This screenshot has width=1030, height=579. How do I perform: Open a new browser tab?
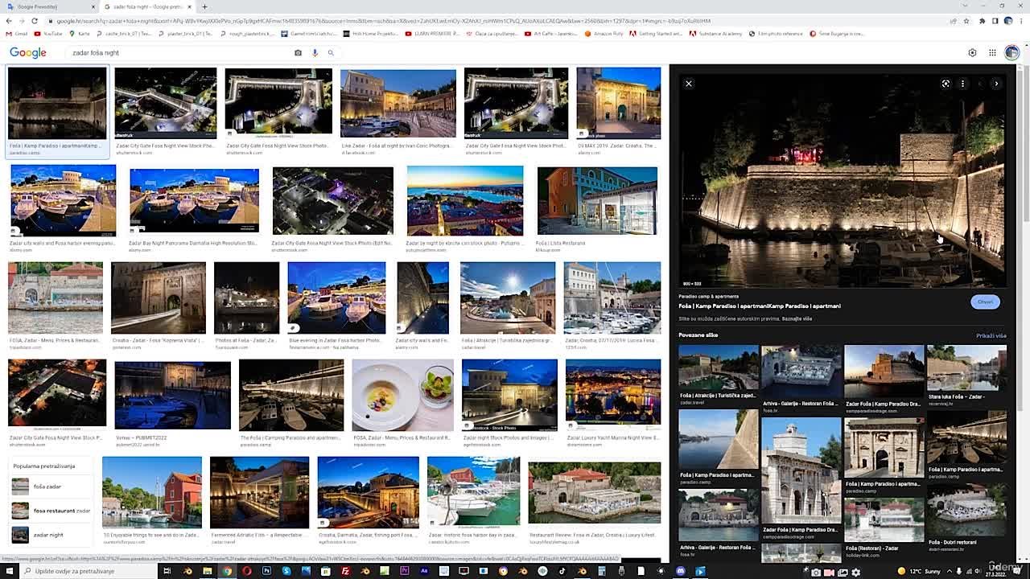pyautogui.click(x=204, y=6)
